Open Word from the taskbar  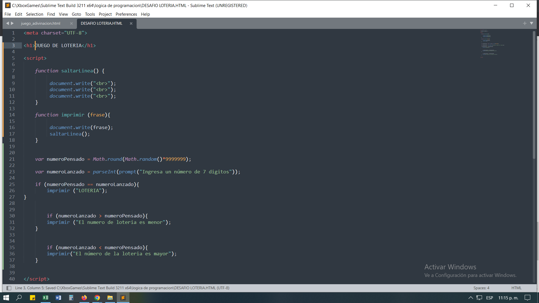[x=58, y=298]
